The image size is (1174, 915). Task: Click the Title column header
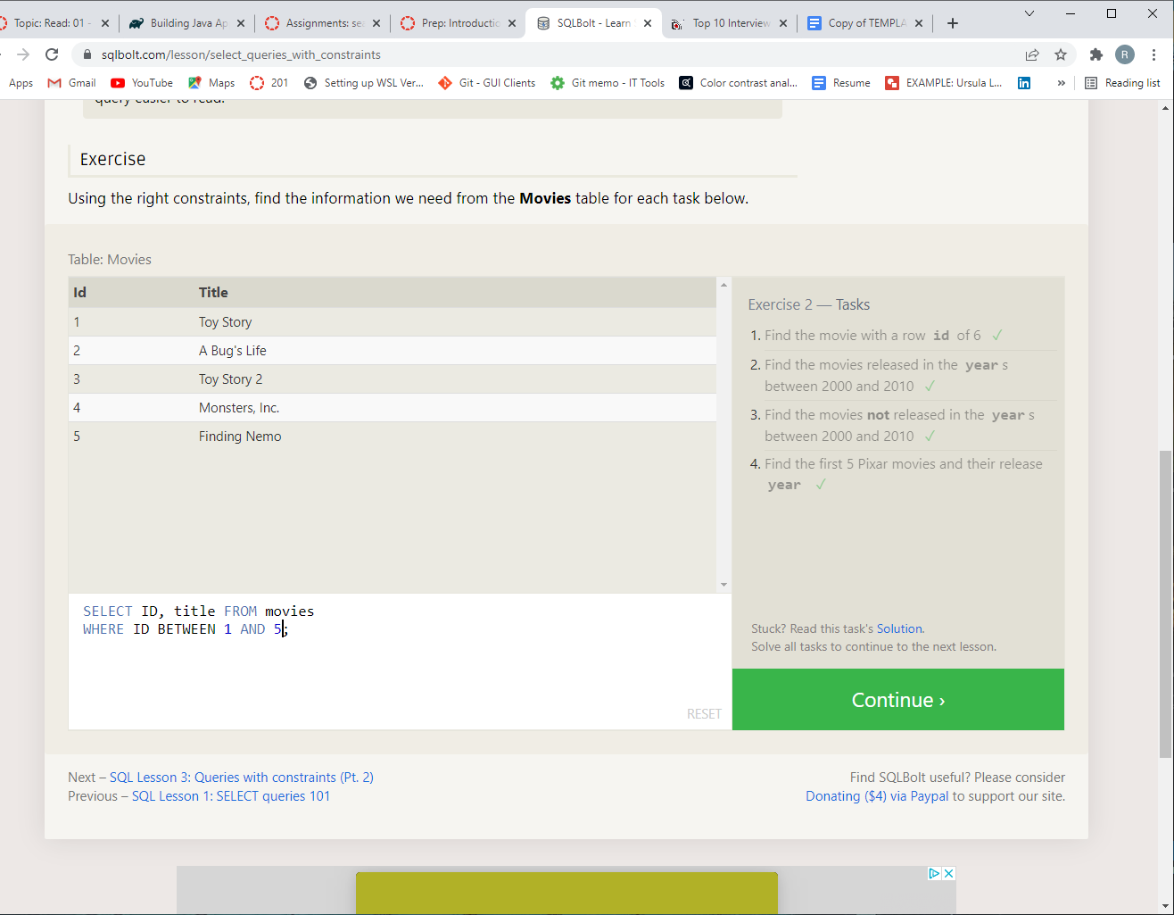tap(213, 292)
